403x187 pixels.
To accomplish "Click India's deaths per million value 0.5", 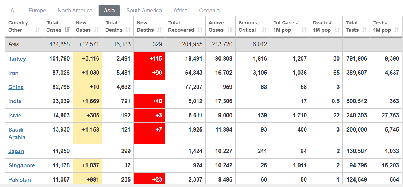I will pos(336,101).
